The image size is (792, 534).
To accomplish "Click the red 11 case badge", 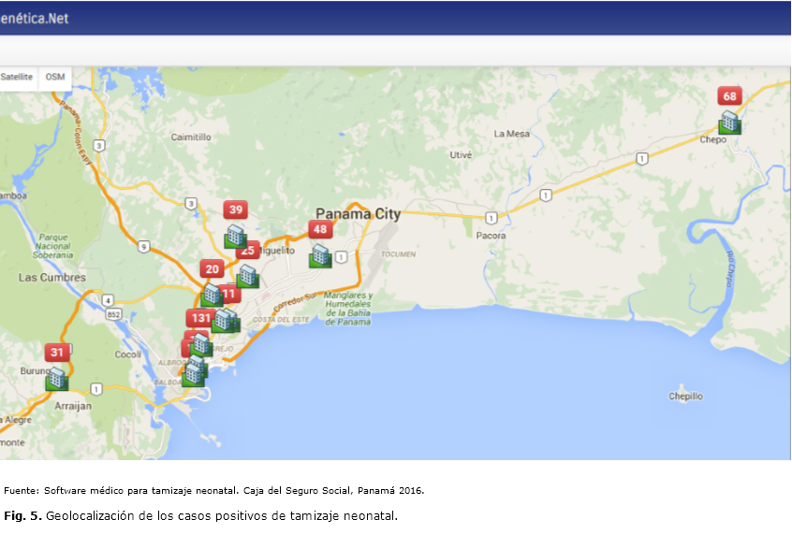I will point(229,294).
